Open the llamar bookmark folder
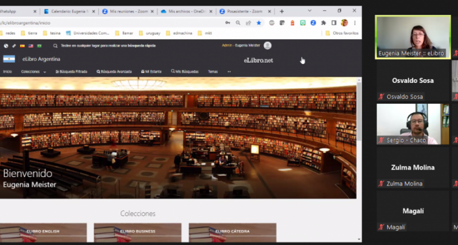 coord(124,33)
